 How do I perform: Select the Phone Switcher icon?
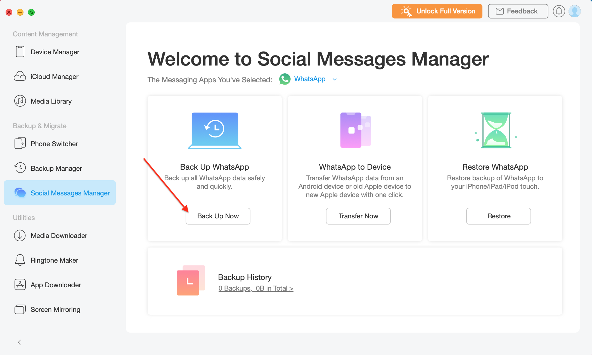[x=20, y=143]
